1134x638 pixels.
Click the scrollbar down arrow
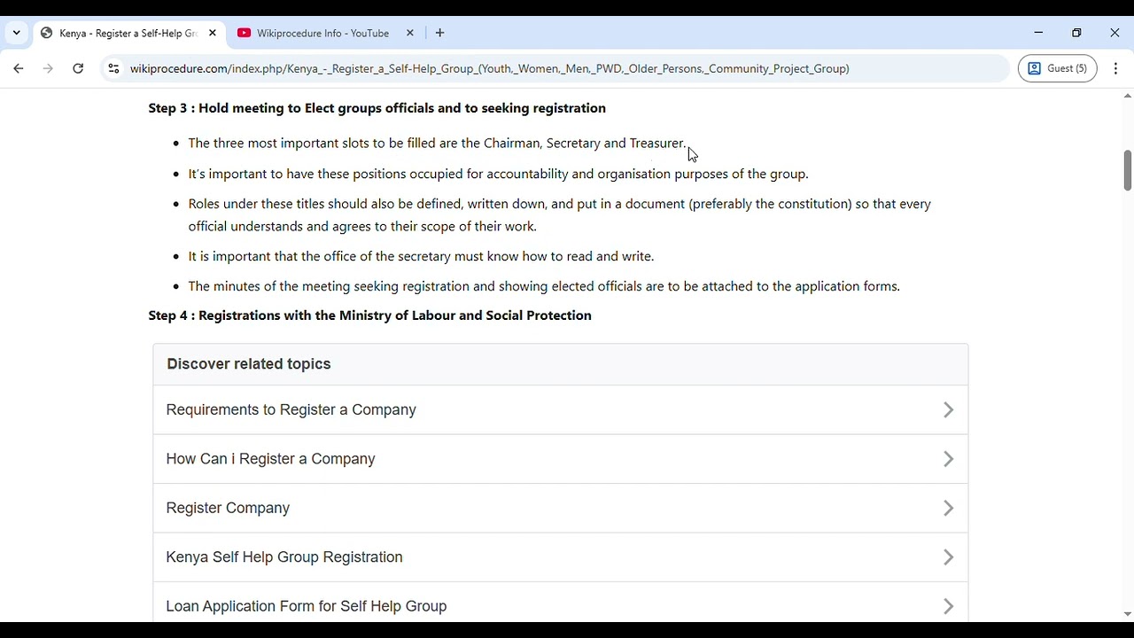(1127, 614)
